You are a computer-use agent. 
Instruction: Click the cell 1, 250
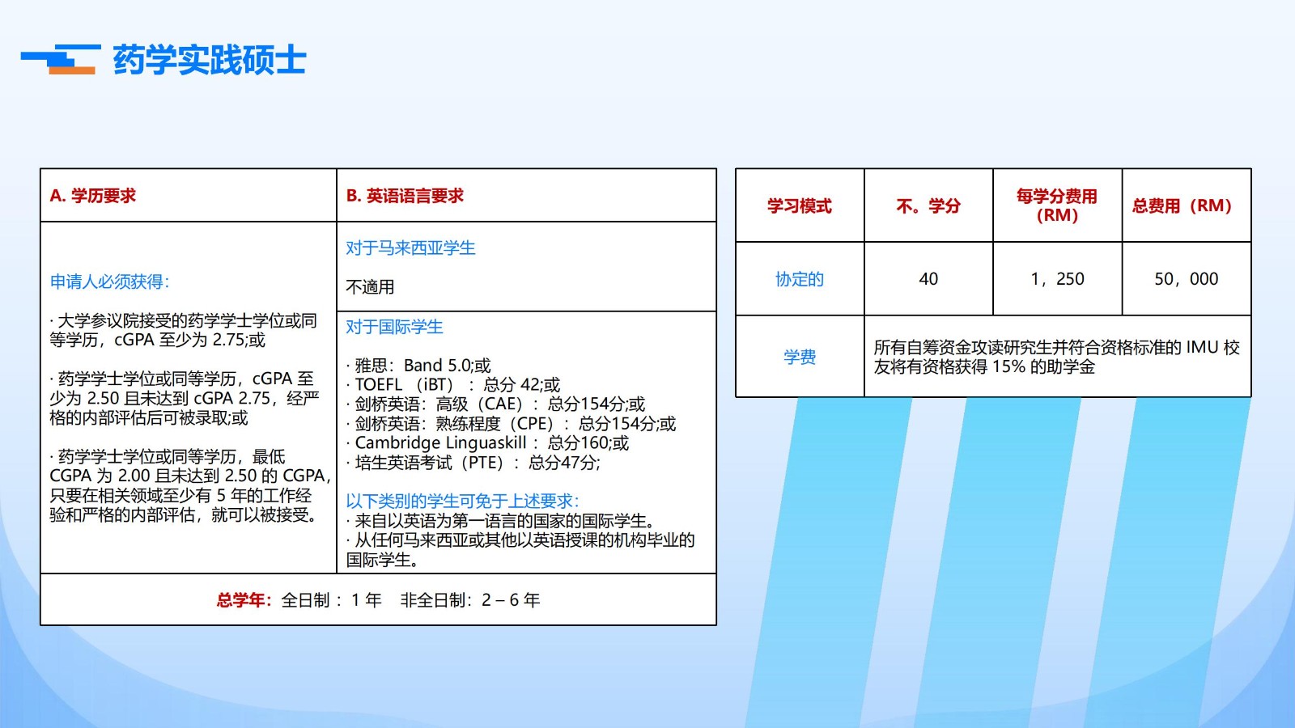tap(1057, 279)
